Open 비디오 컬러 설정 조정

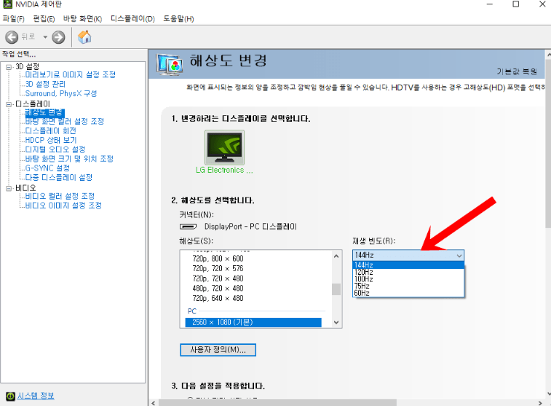pos(60,196)
